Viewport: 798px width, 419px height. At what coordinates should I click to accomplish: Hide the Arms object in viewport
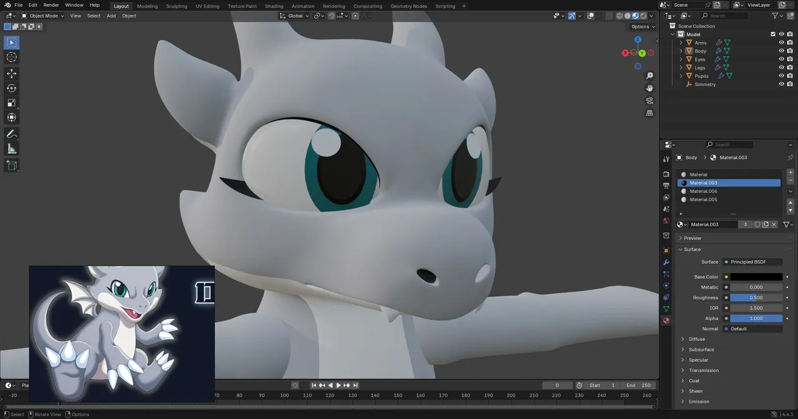(781, 43)
